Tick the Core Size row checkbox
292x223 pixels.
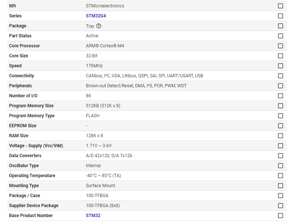281,56
